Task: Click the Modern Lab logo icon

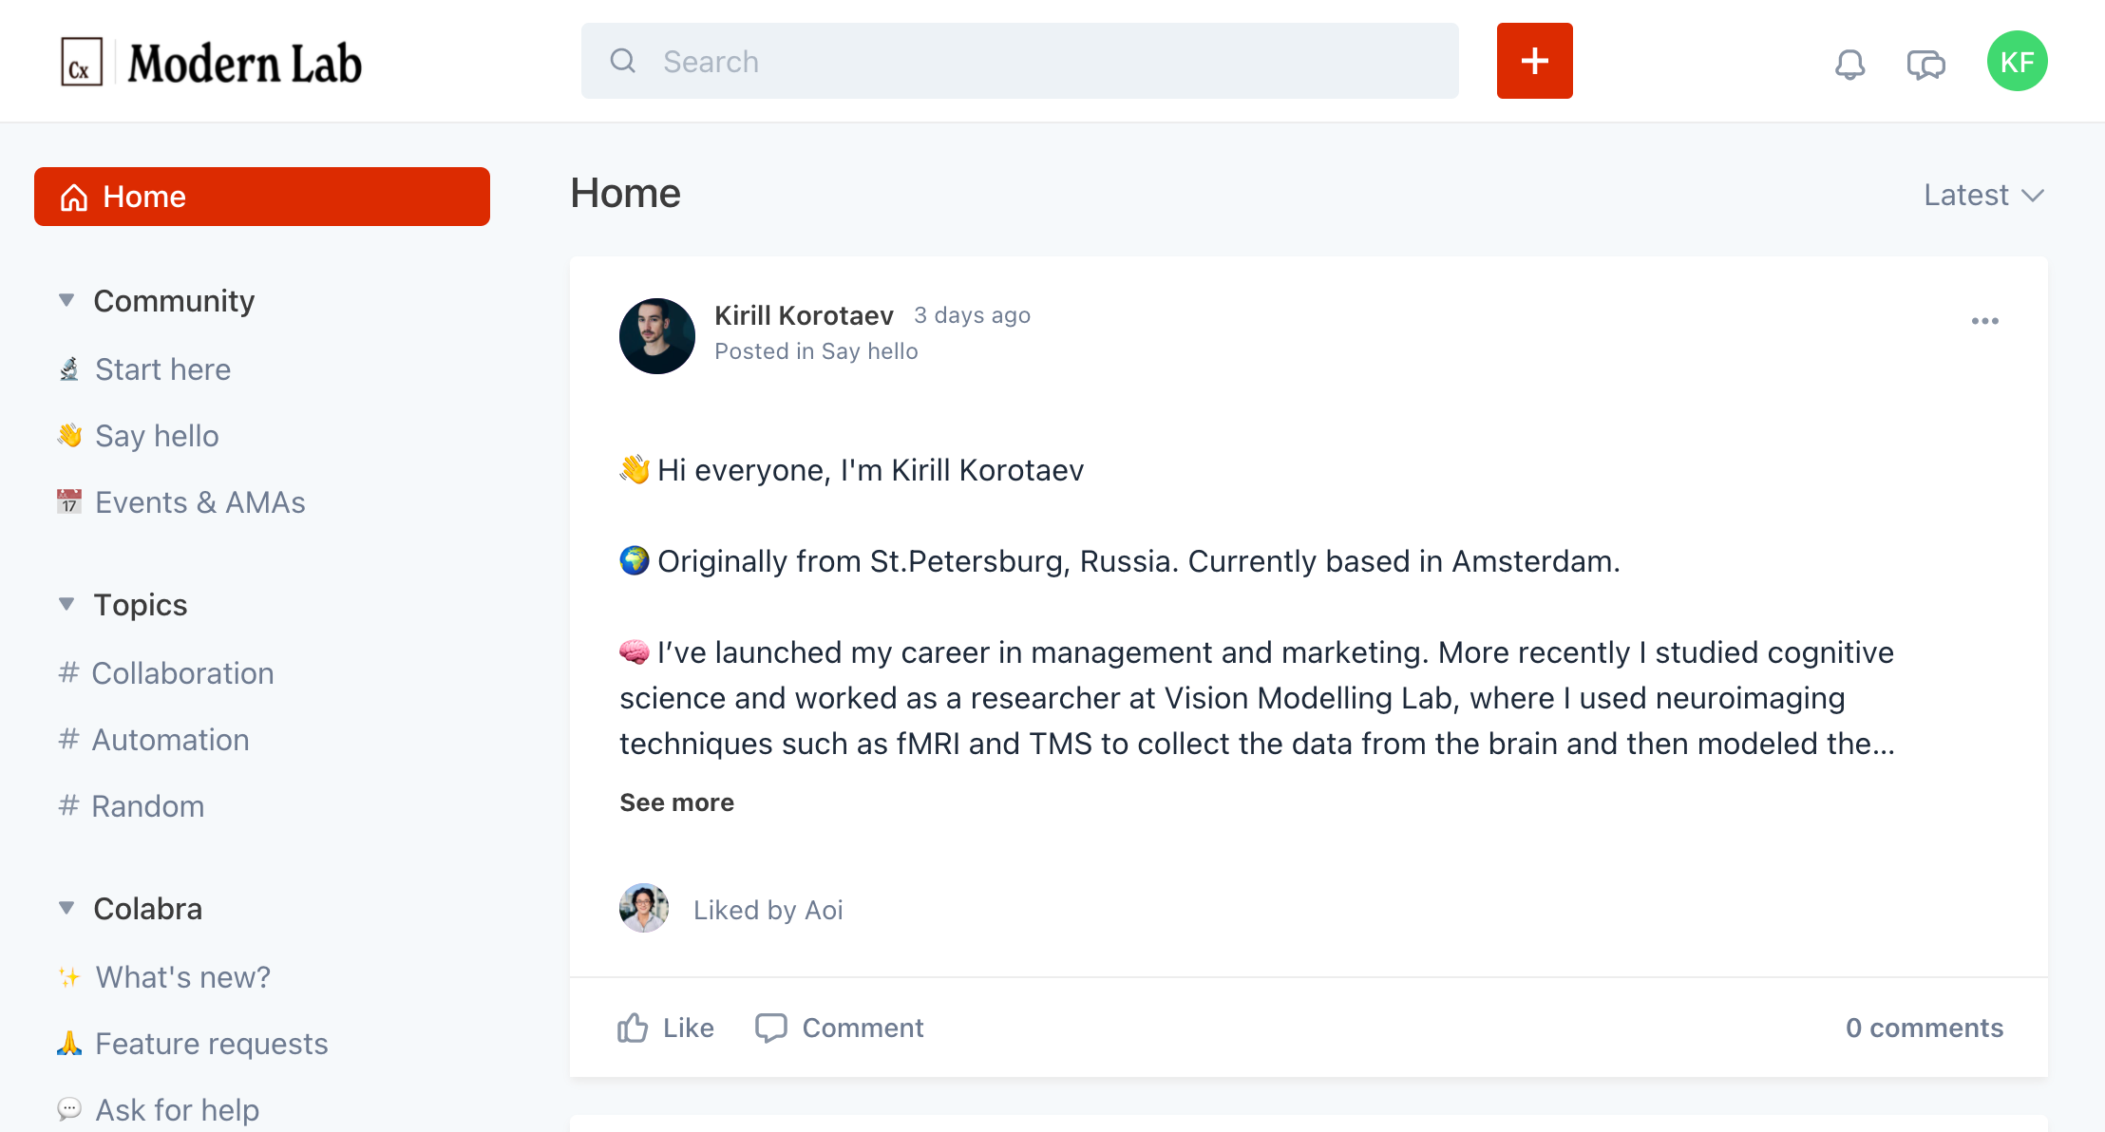Action: 82,63
